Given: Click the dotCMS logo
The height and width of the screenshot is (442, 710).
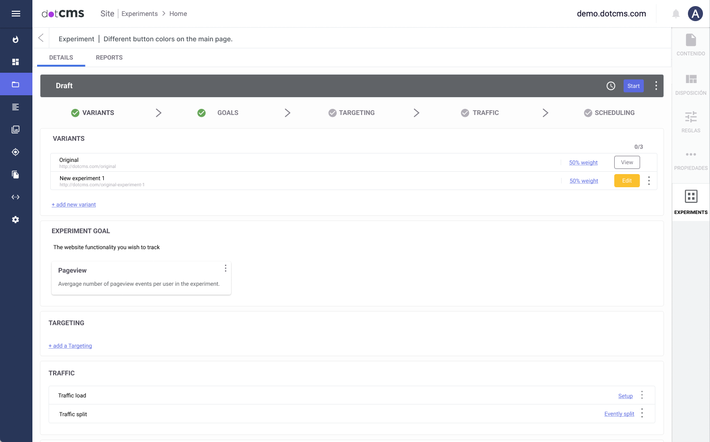Looking at the screenshot, I should (63, 14).
